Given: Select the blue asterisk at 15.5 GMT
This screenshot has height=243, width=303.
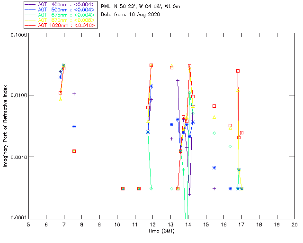Looking at the screenshot, I should coord(214,168).
